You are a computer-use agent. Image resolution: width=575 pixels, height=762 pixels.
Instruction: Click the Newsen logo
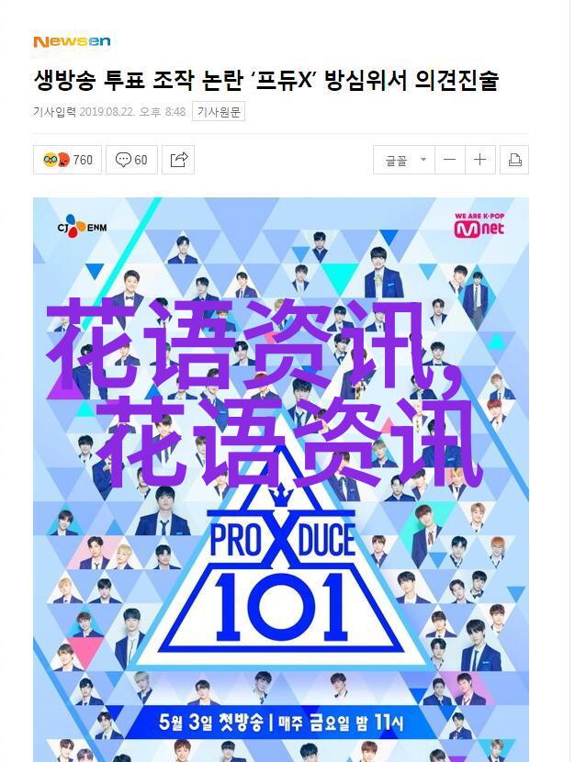72,42
